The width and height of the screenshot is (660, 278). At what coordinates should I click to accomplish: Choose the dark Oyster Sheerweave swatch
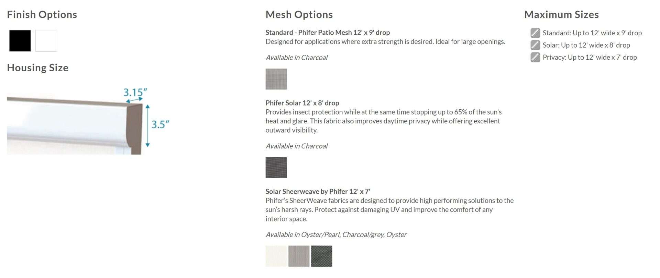click(321, 256)
